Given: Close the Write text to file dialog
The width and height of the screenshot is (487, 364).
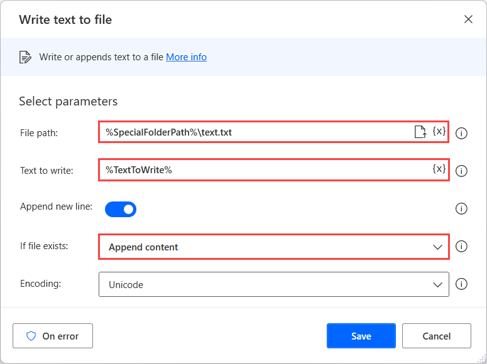Looking at the screenshot, I should click(468, 19).
